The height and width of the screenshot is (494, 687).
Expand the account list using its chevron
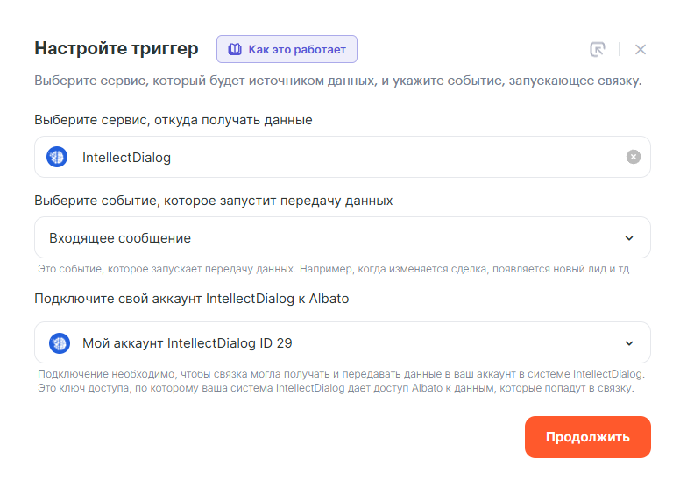[629, 343]
